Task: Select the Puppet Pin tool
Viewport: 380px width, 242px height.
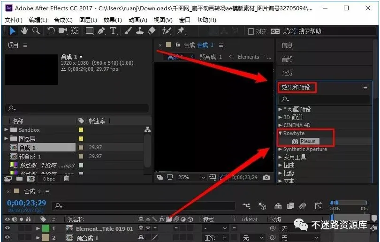Action: (x=181, y=31)
